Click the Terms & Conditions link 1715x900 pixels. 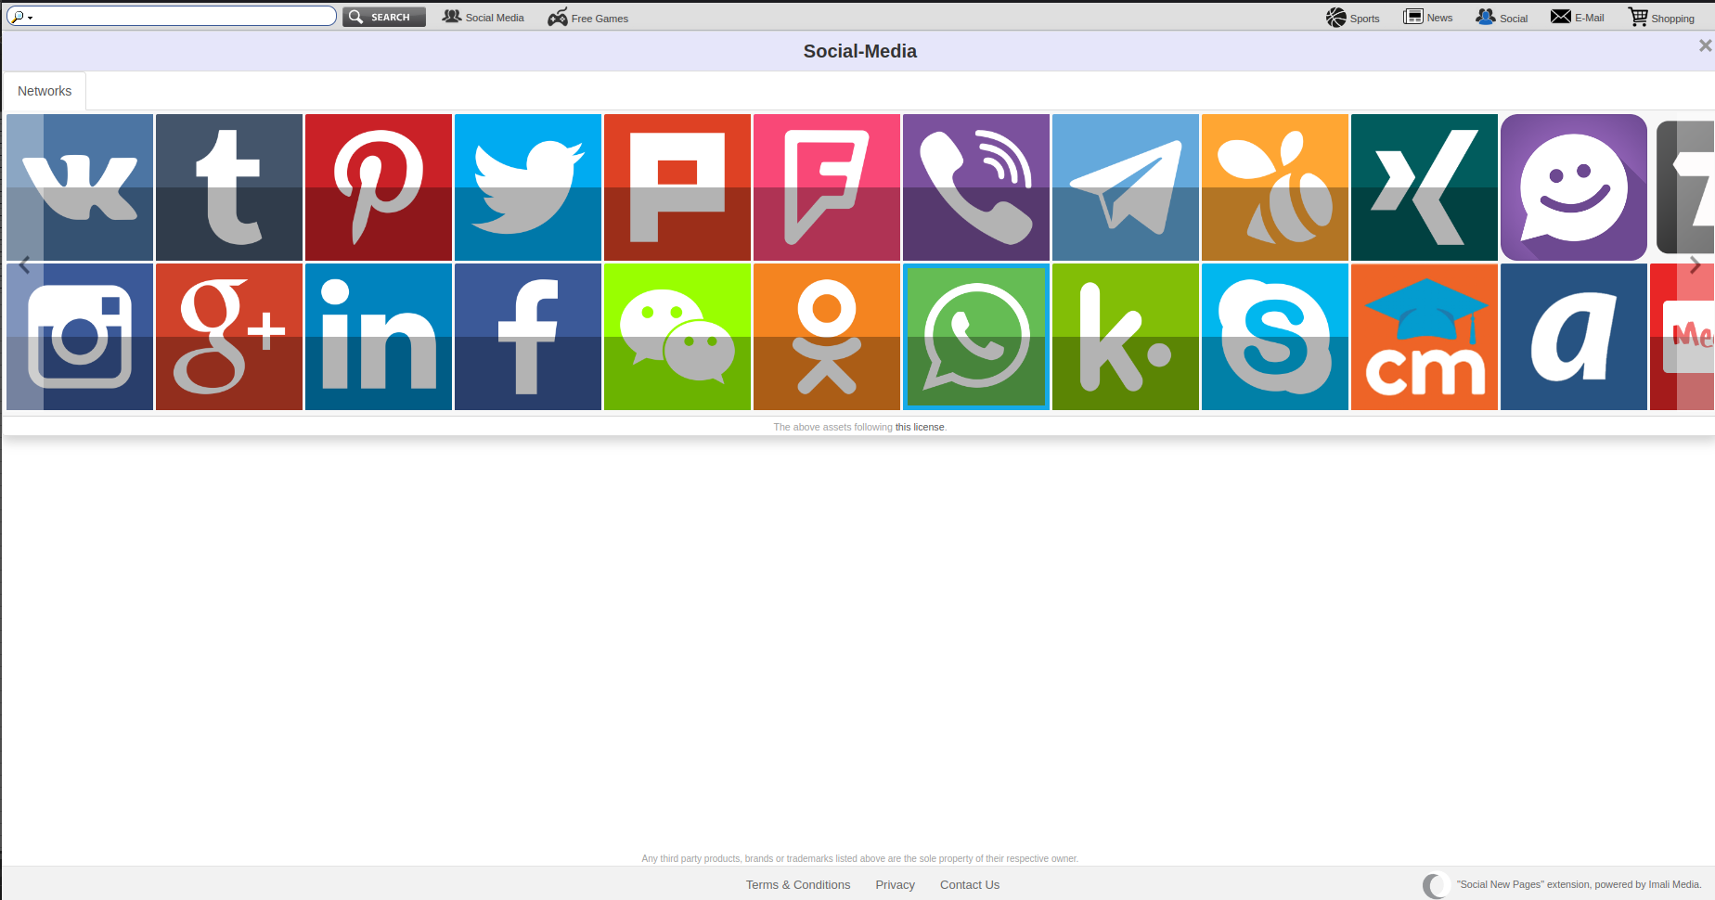[797, 884]
